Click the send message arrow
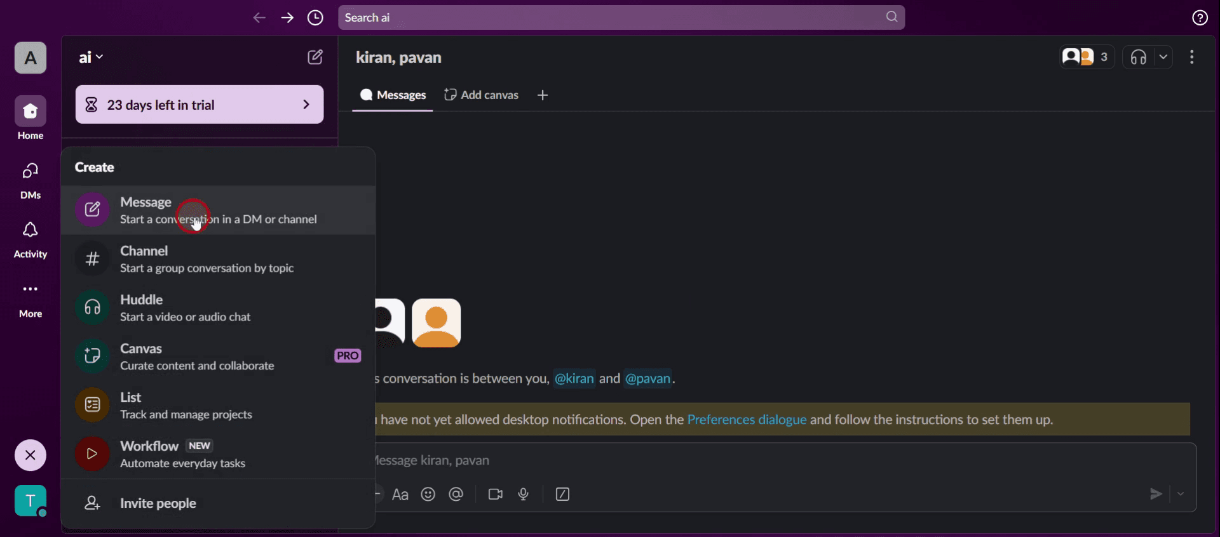 [1156, 494]
